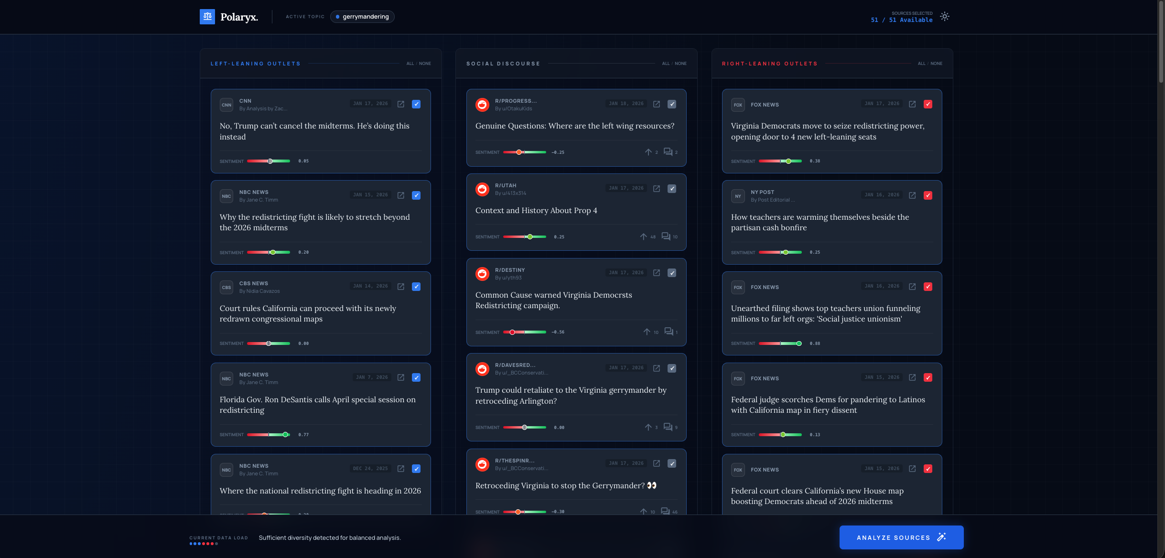Select NONE under Right-Leaning Outlets
1165x558 pixels.
click(x=936, y=64)
